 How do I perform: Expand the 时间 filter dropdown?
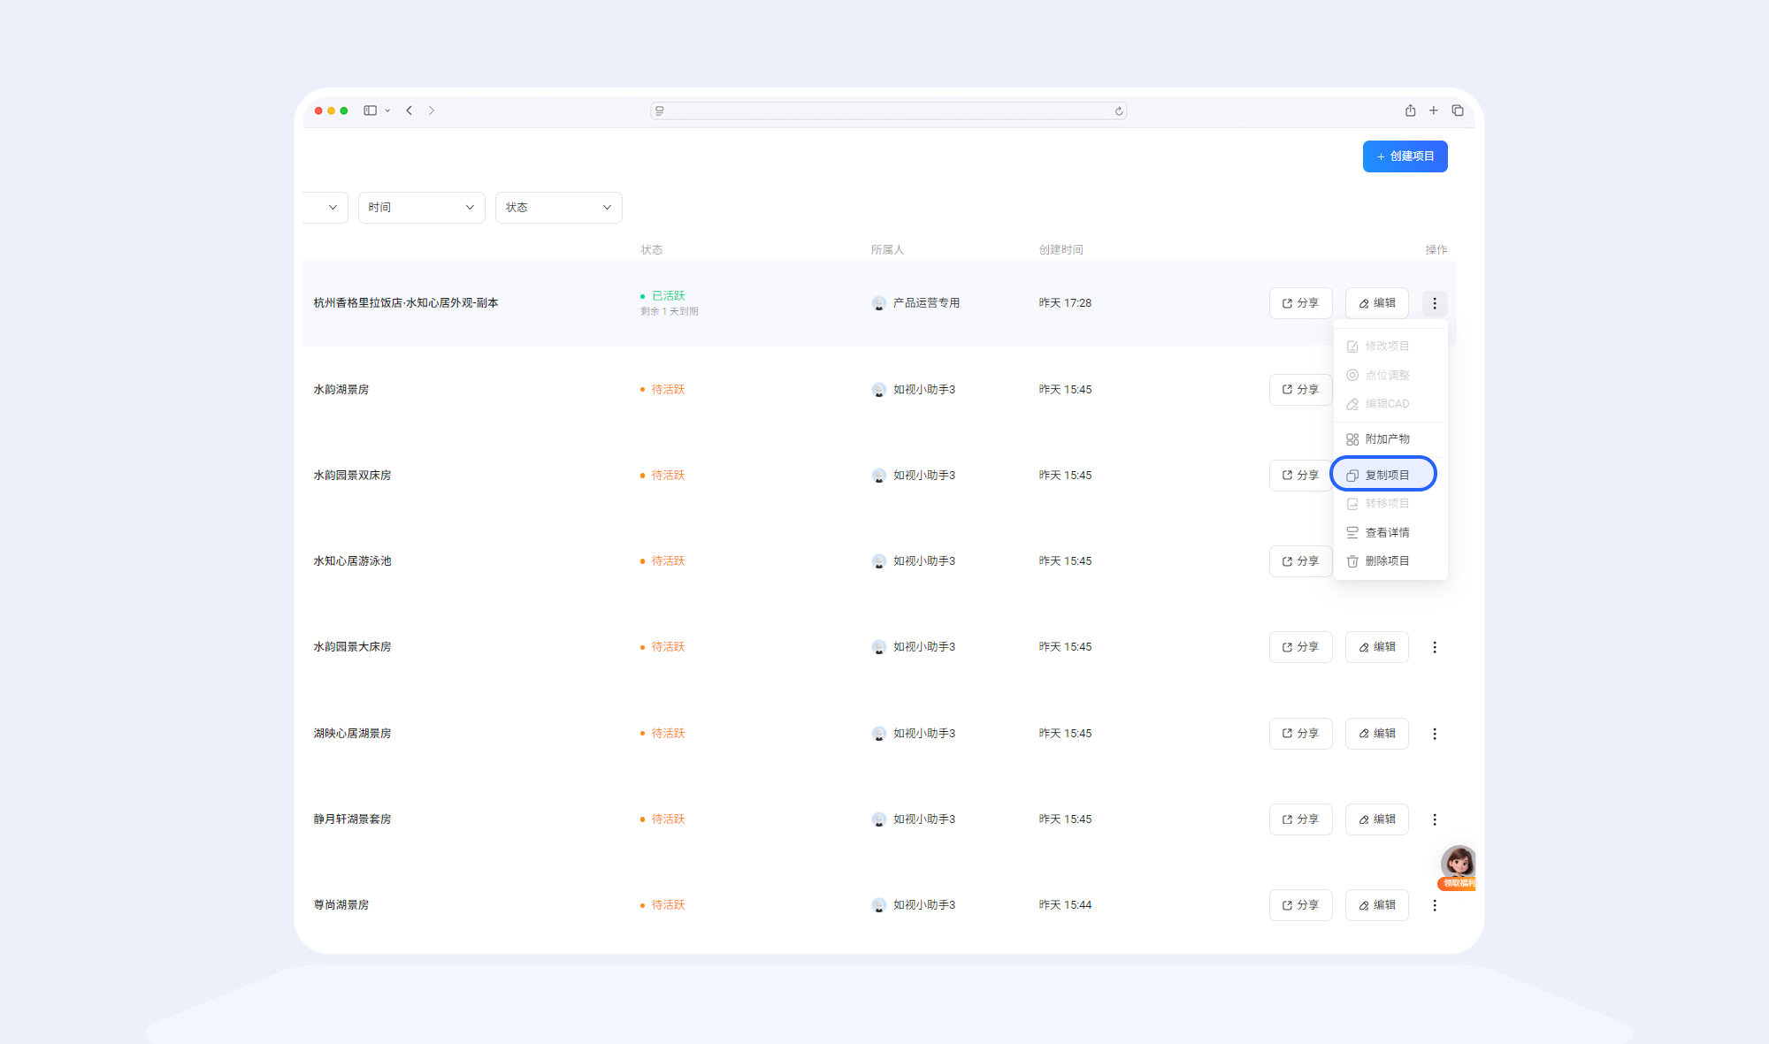pyautogui.click(x=421, y=208)
